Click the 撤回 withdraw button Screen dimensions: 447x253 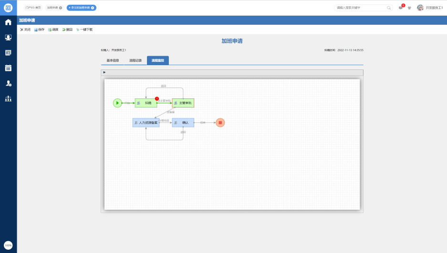tap(67, 29)
